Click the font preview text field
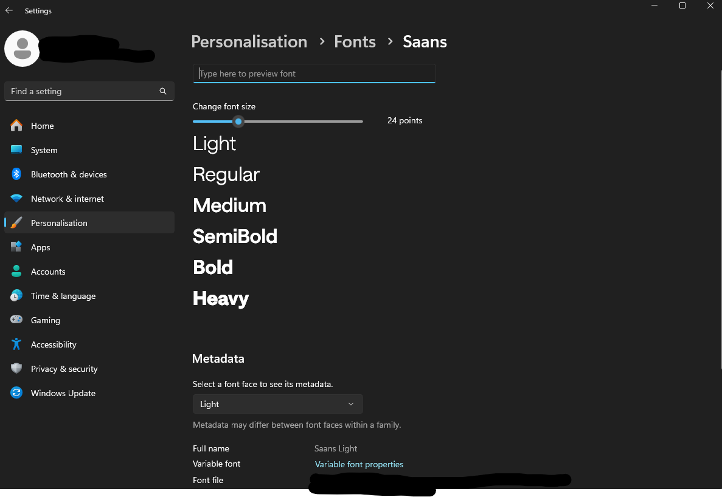This screenshot has height=497, width=722. click(x=314, y=74)
